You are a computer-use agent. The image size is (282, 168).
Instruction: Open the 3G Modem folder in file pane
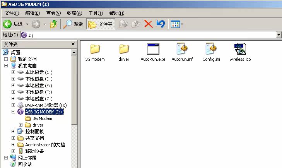(95, 50)
